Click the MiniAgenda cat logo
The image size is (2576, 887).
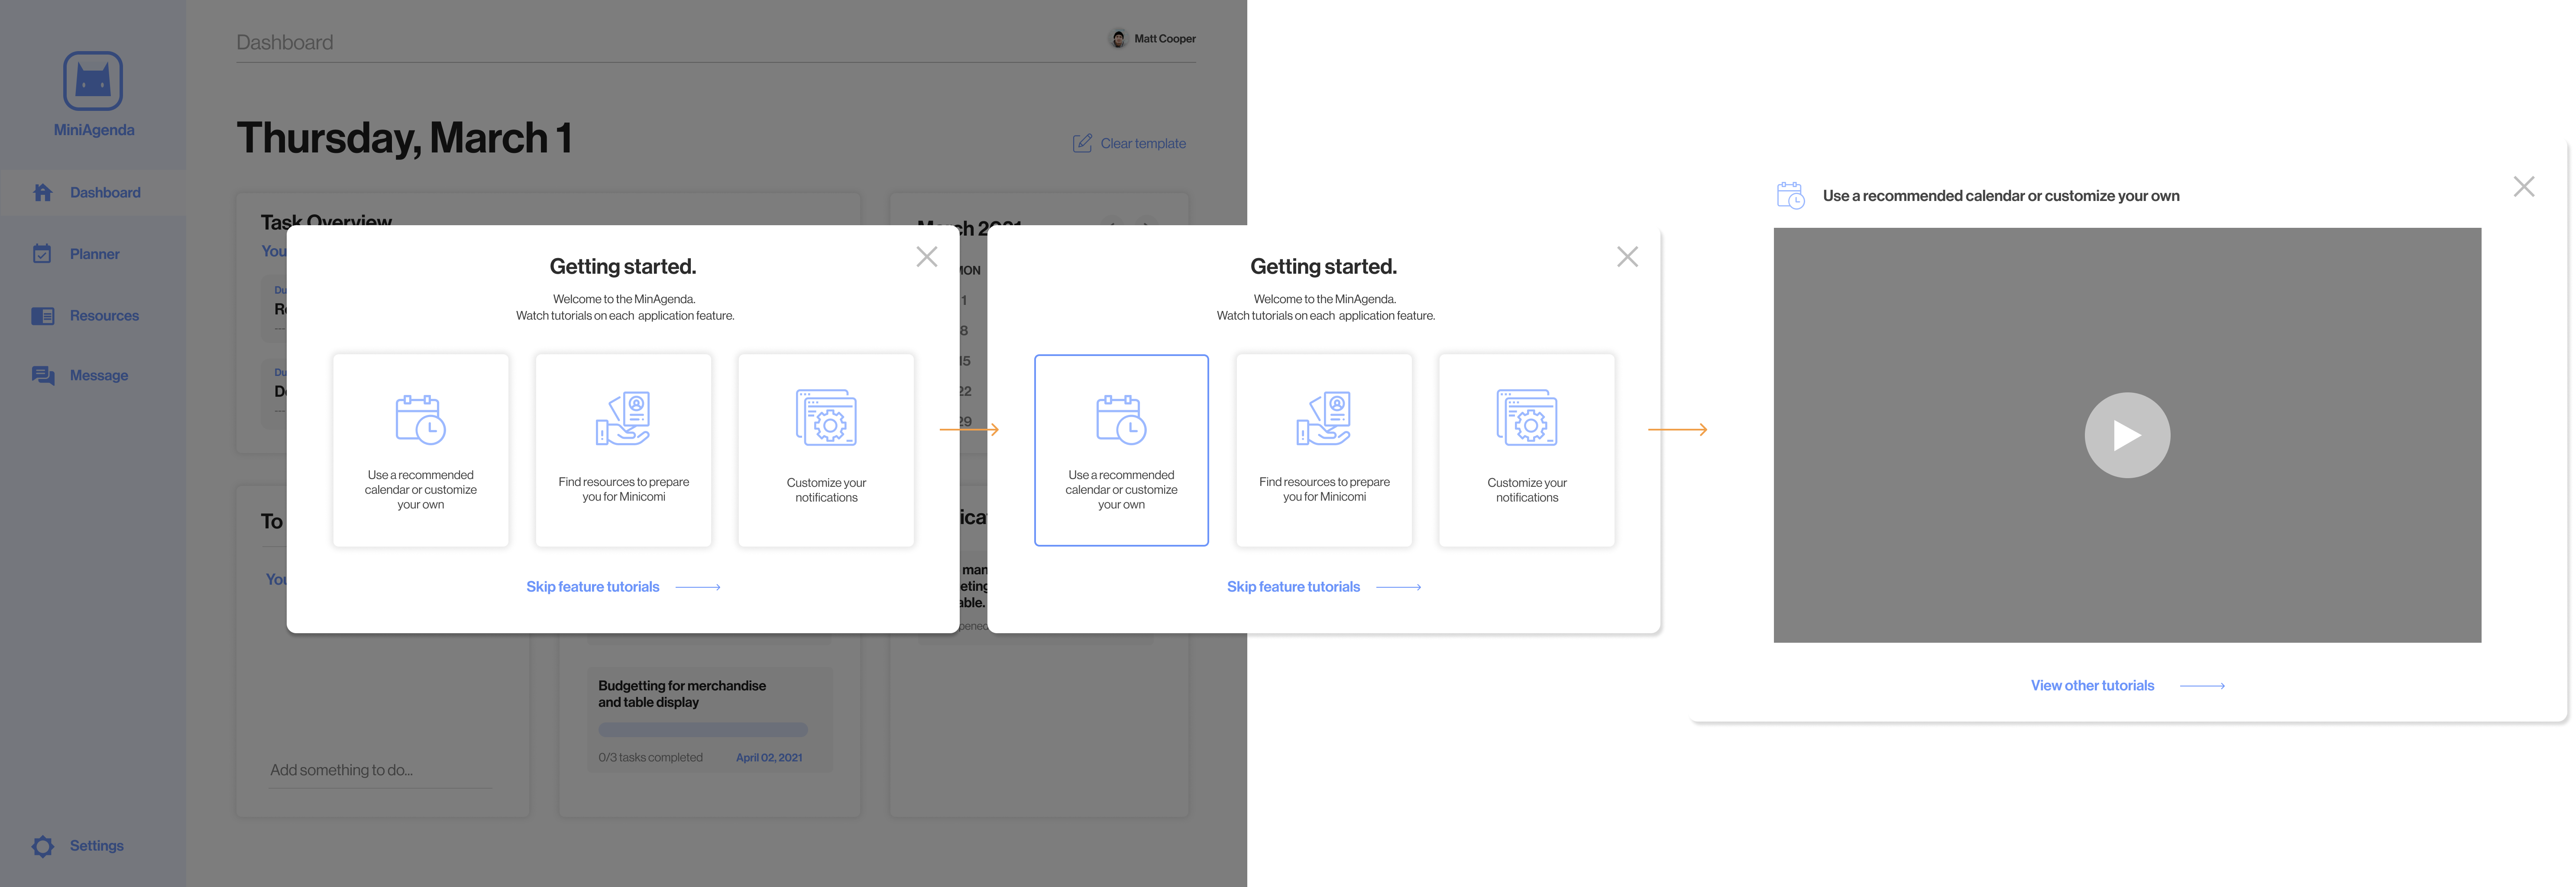pos(93,81)
